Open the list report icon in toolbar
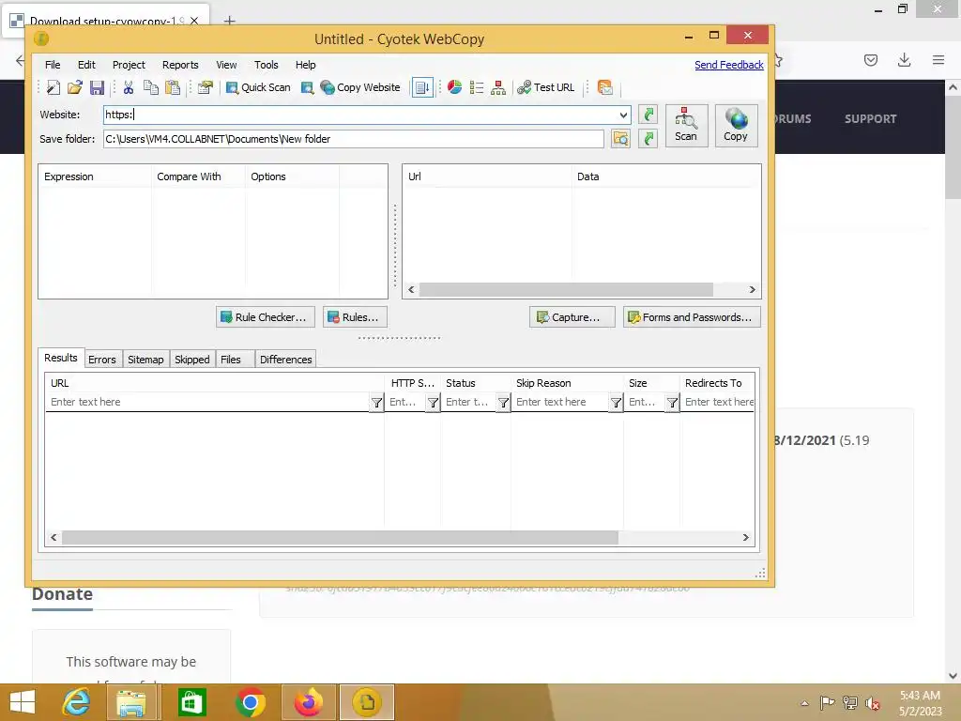 tap(476, 87)
